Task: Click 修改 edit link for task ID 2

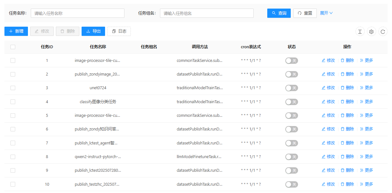Action: click(x=328, y=74)
